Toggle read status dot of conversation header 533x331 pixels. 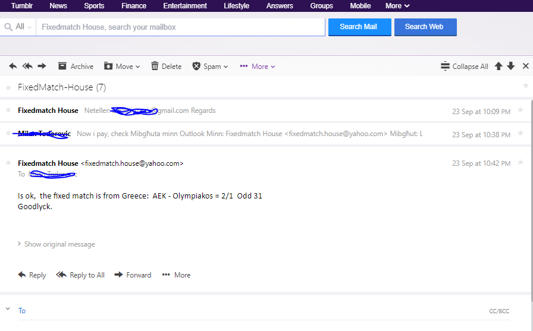click(x=8, y=87)
